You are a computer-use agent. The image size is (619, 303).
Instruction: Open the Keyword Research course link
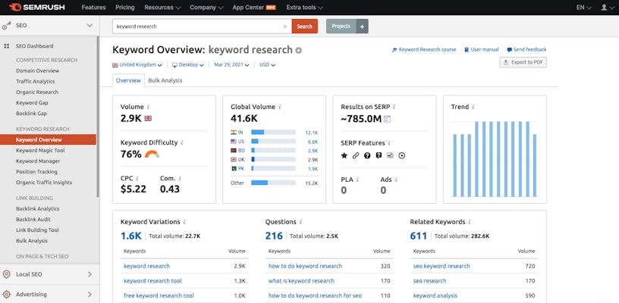[x=424, y=50]
